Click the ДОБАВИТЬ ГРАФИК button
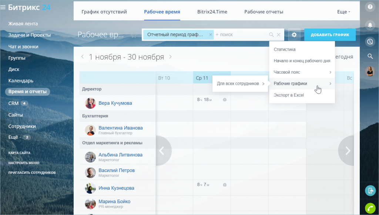This screenshot has width=379, height=215. click(x=330, y=35)
